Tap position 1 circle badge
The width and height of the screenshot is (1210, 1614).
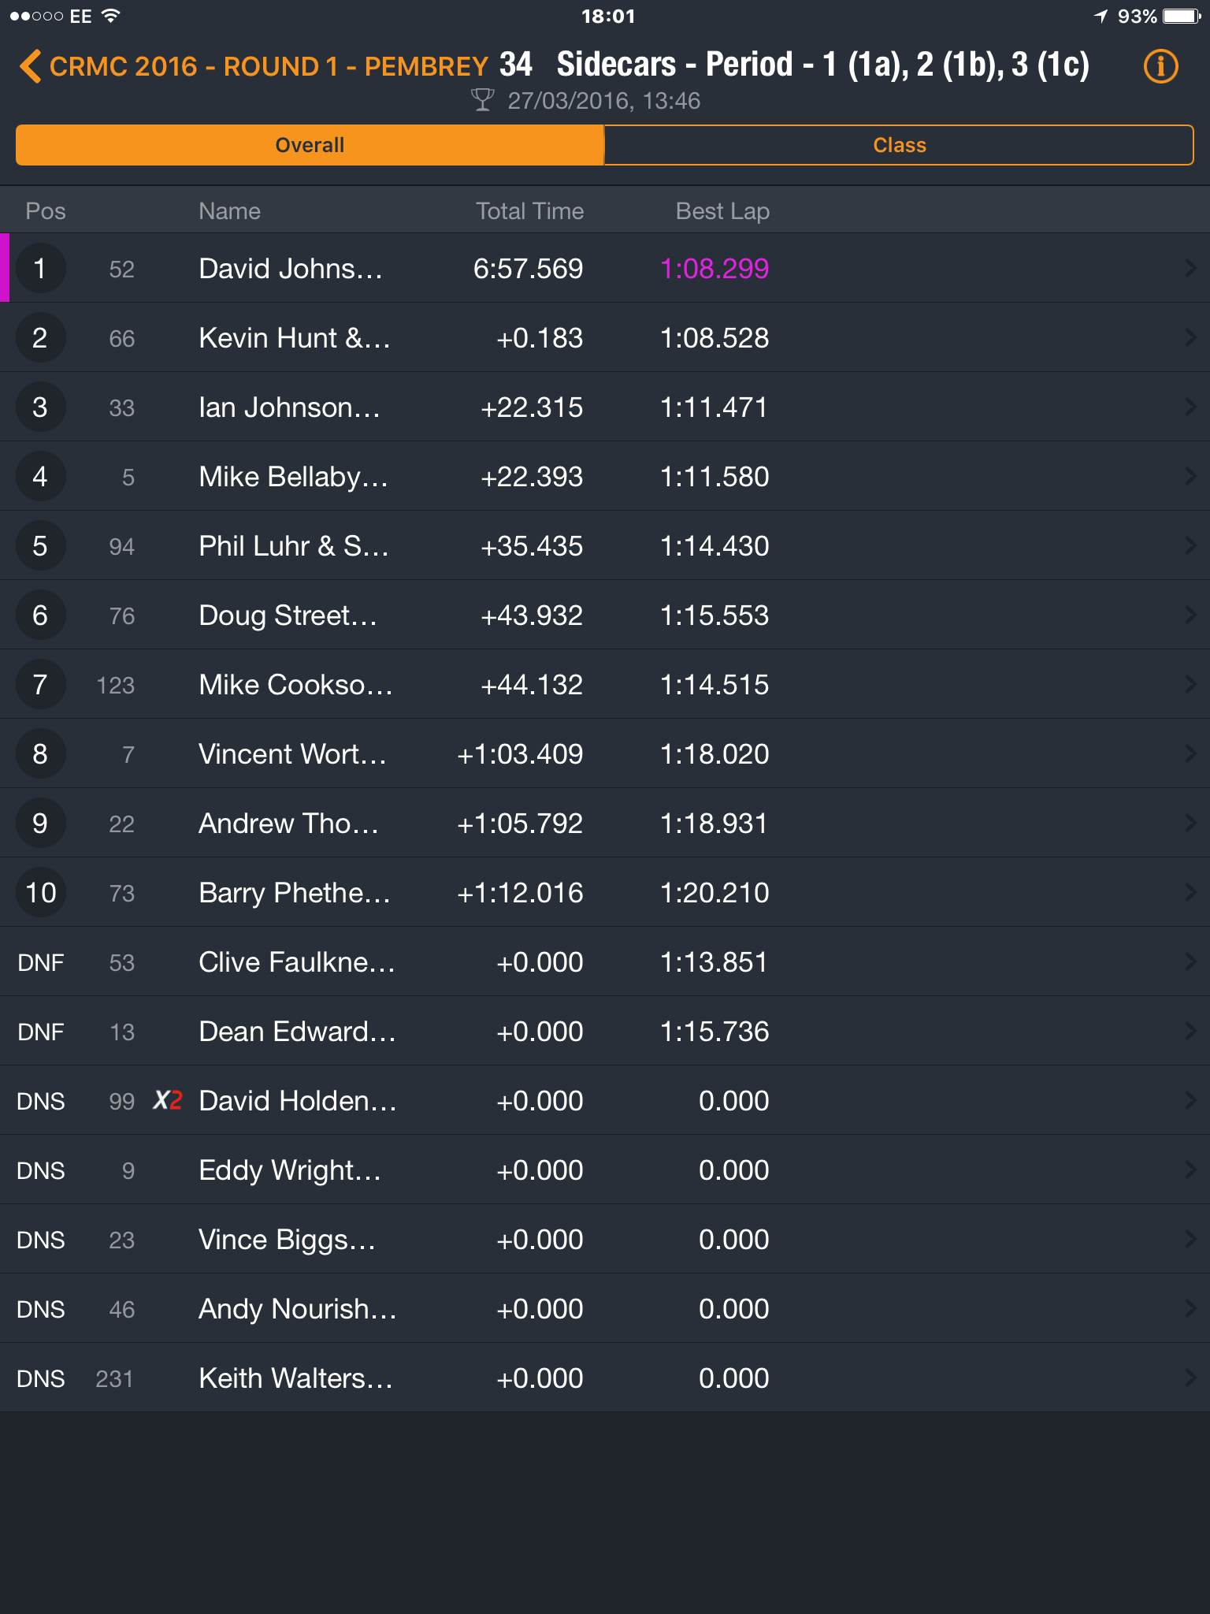pos(40,269)
